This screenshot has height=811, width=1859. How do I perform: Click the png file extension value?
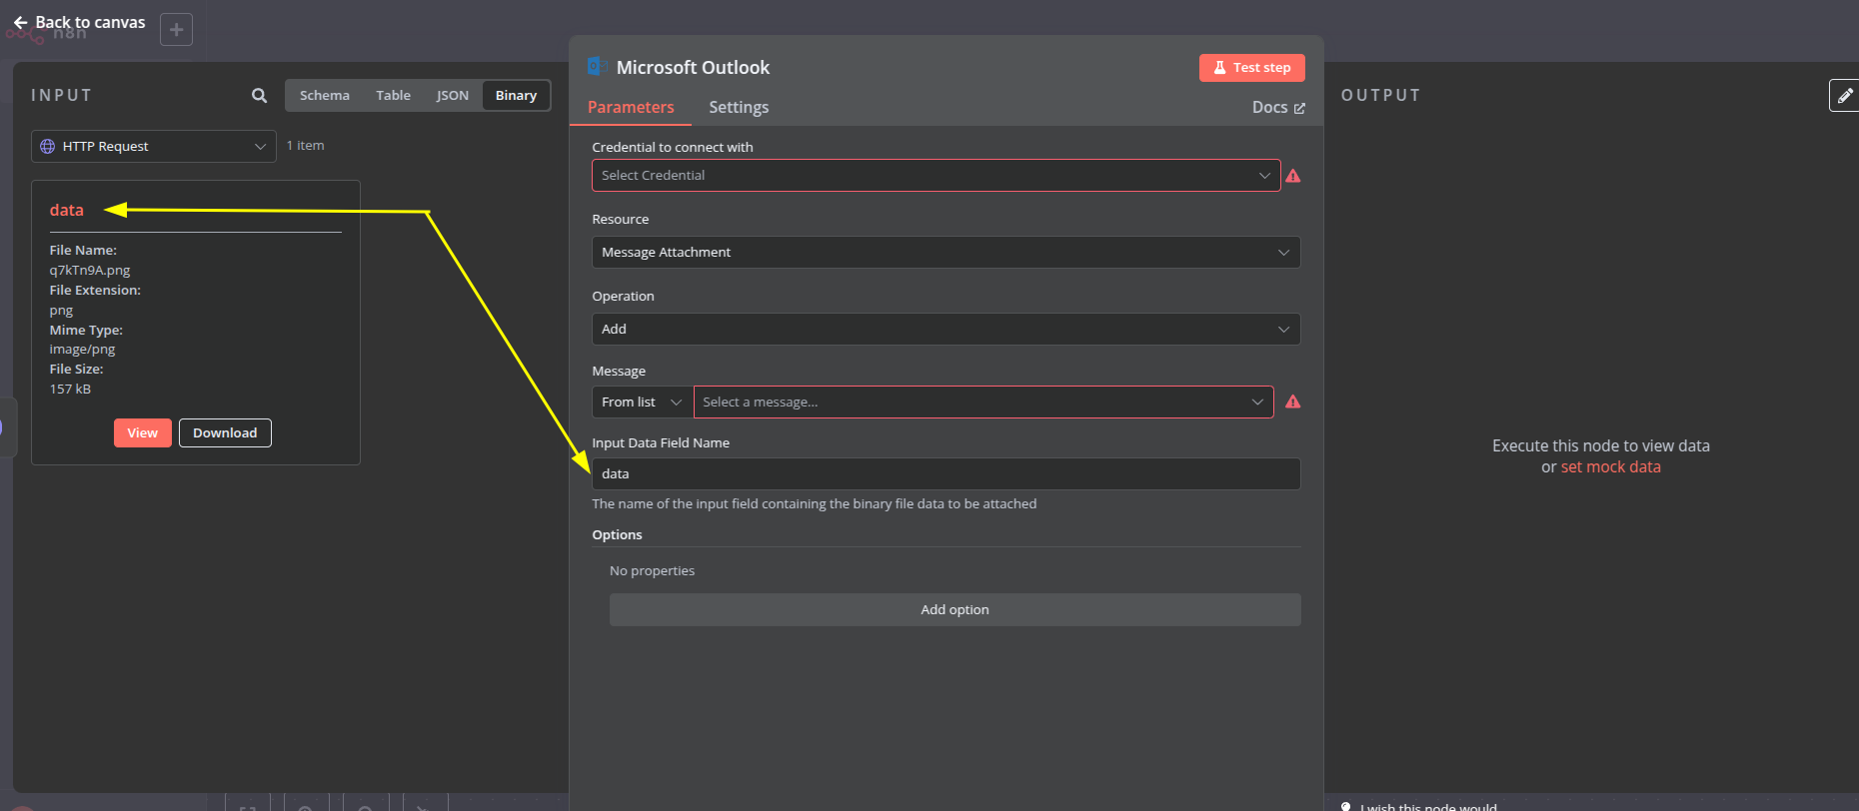click(61, 311)
